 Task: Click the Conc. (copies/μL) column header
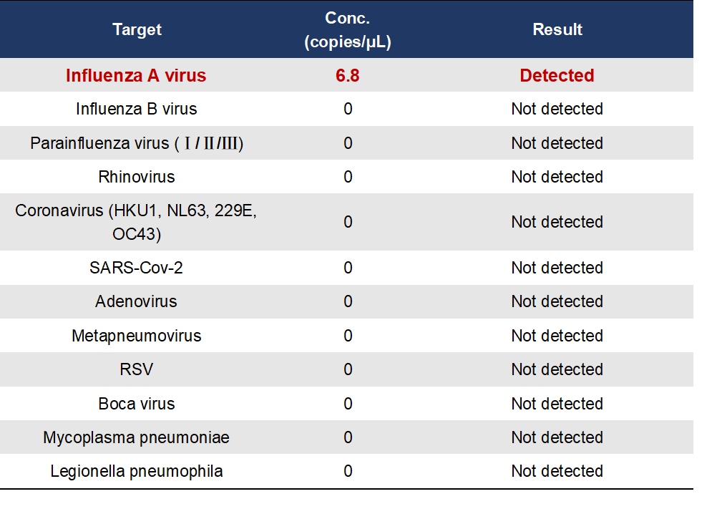point(348,29)
